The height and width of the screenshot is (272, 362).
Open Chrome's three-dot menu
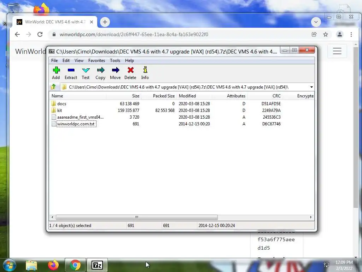(x=351, y=34)
